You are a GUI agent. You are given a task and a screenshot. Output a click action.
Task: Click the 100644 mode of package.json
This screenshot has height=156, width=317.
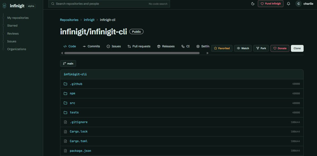[x=295, y=151]
